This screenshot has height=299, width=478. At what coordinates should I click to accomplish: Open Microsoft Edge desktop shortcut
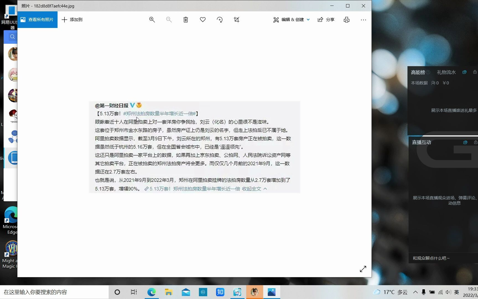coord(11,220)
